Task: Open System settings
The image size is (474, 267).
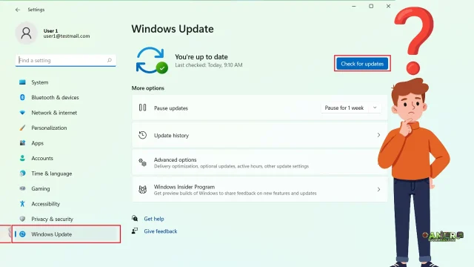Action: 39,82
